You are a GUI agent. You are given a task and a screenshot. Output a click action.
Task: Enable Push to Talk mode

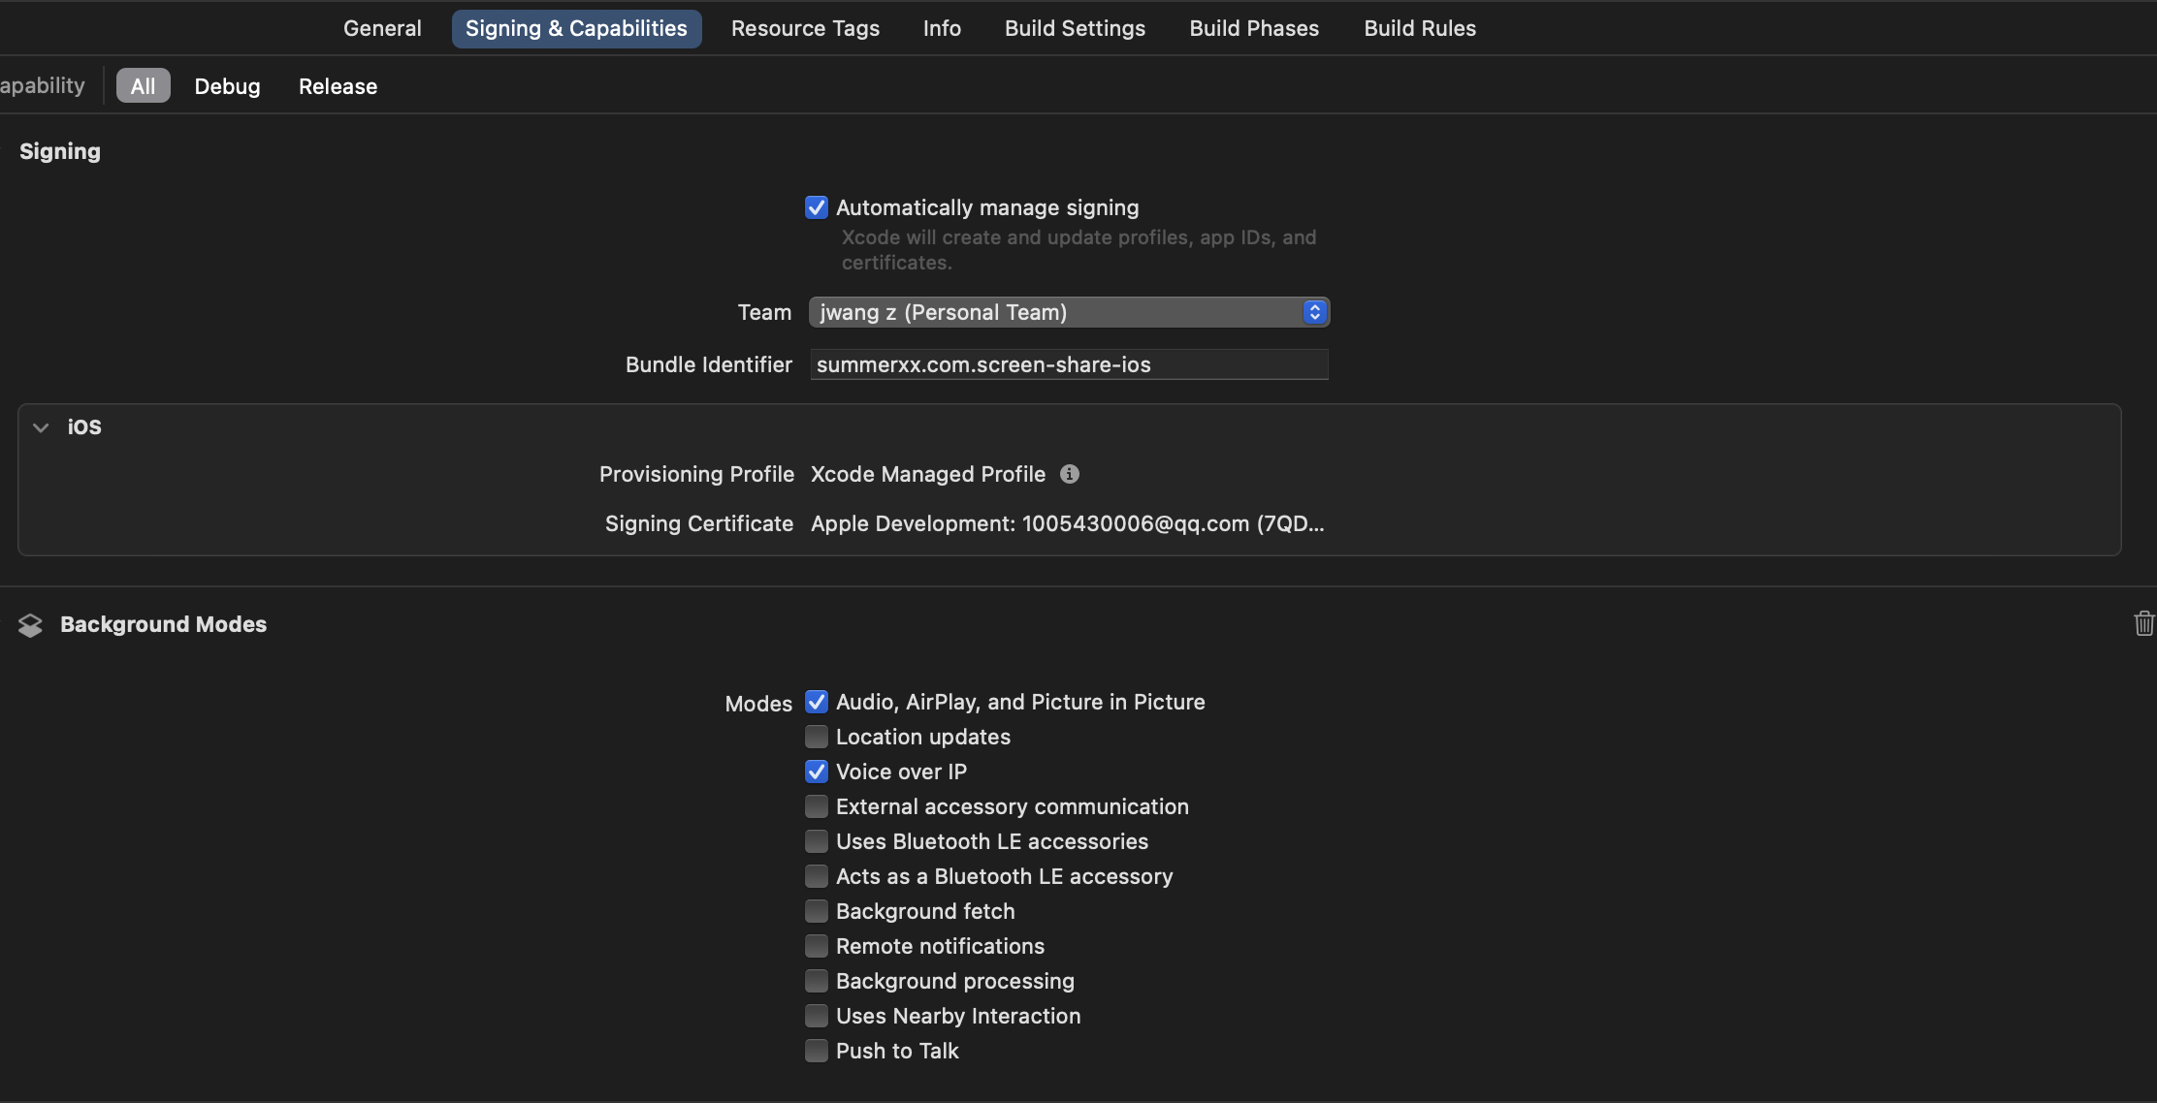coord(817,1051)
